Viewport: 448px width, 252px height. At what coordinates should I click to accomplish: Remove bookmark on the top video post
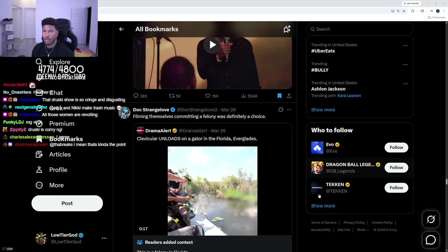279,96
